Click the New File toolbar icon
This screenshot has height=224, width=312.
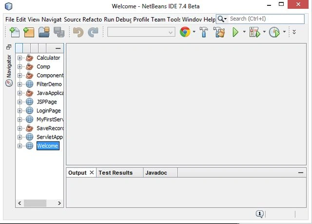[15, 32]
